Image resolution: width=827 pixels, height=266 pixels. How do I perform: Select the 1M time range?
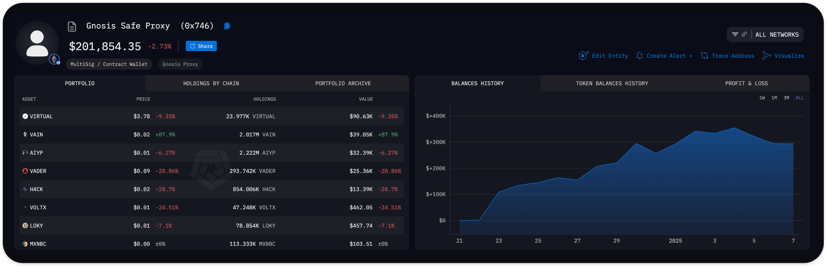pos(774,98)
